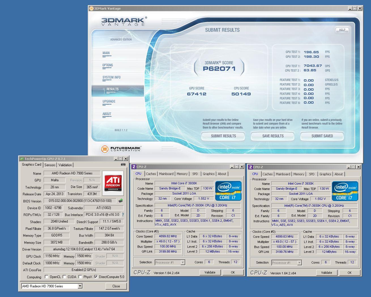
Task: Open Processor #1 selection dropdown in left CPU-Z
Action: (183, 262)
